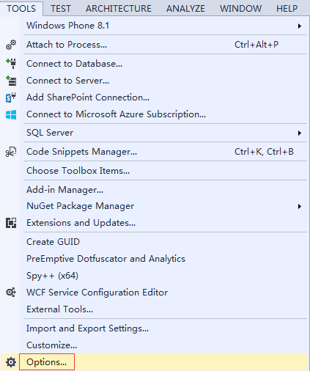Click the WCF Service Configuration icon
The height and width of the screenshot is (371, 310).
tap(11, 293)
